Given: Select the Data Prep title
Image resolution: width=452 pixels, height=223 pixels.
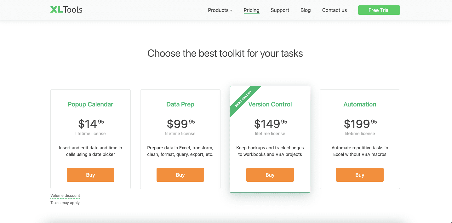Looking at the screenshot, I should 180,104.
